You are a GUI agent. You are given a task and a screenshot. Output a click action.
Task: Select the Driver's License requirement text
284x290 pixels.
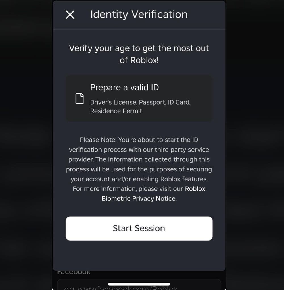(140, 106)
